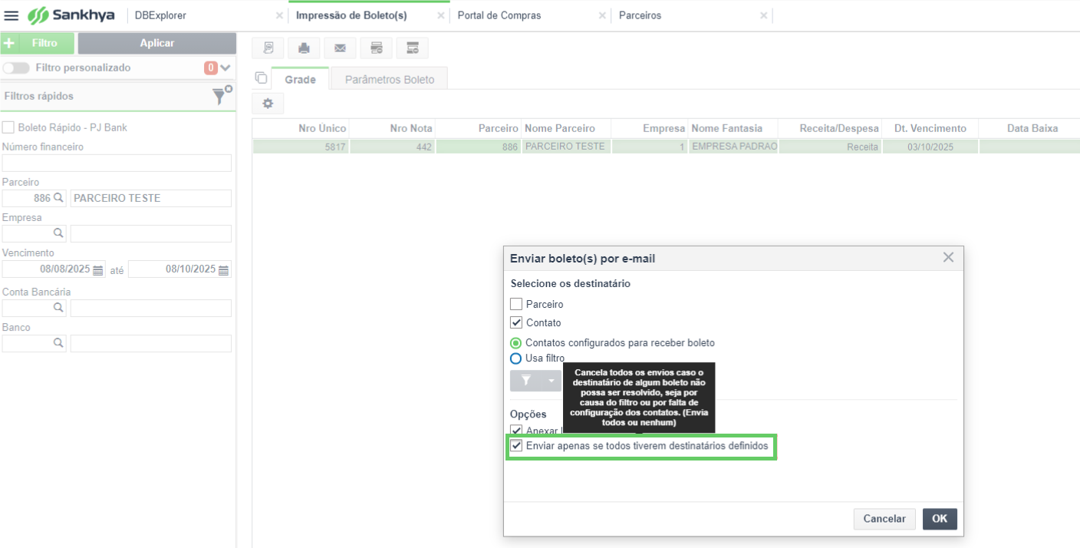Open the grid settings gear icon

[x=268, y=103]
